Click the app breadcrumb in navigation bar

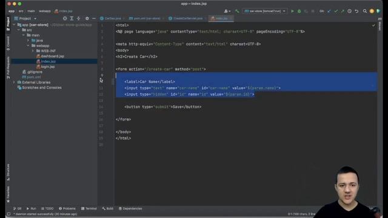(x=12, y=11)
